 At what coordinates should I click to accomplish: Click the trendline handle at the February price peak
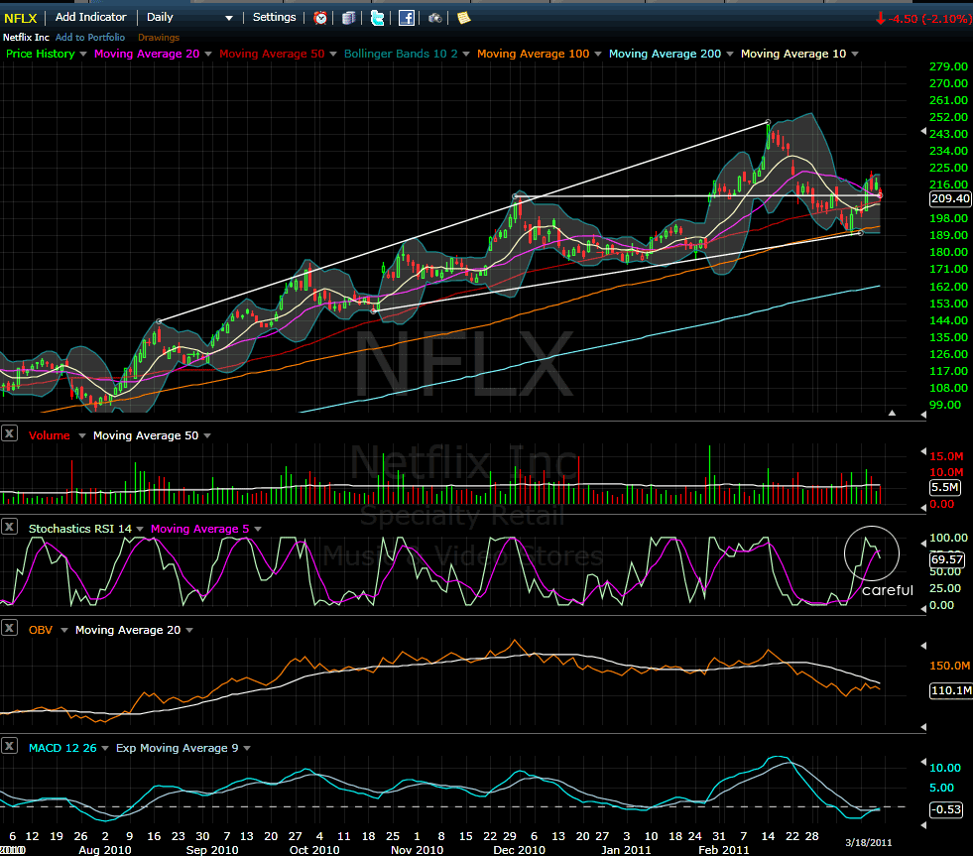point(769,122)
